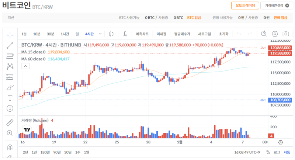Select the 4시간 interval
Viewport: 295px width, 160px height.
89,34
